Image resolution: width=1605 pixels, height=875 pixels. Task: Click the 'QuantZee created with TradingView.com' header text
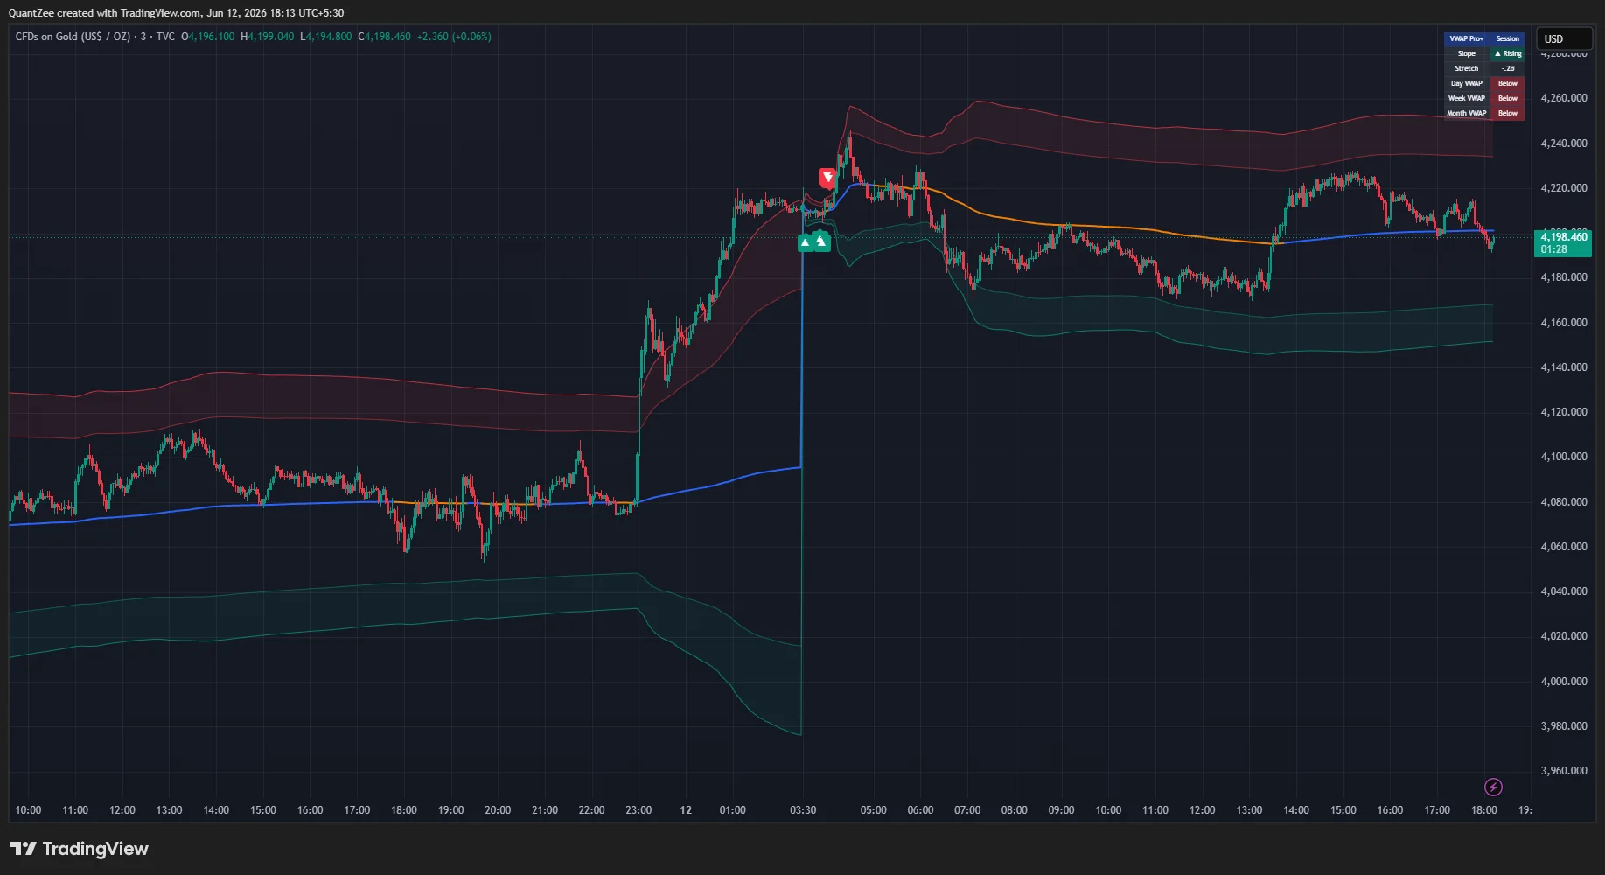(x=104, y=13)
